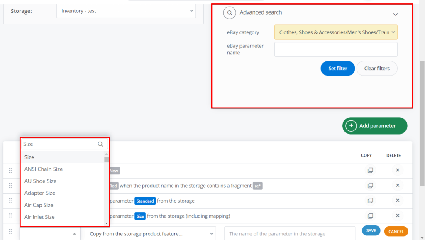Grab the drag handle of the Standard row
The width and height of the screenshot is (425, 240).
point(10,201)
